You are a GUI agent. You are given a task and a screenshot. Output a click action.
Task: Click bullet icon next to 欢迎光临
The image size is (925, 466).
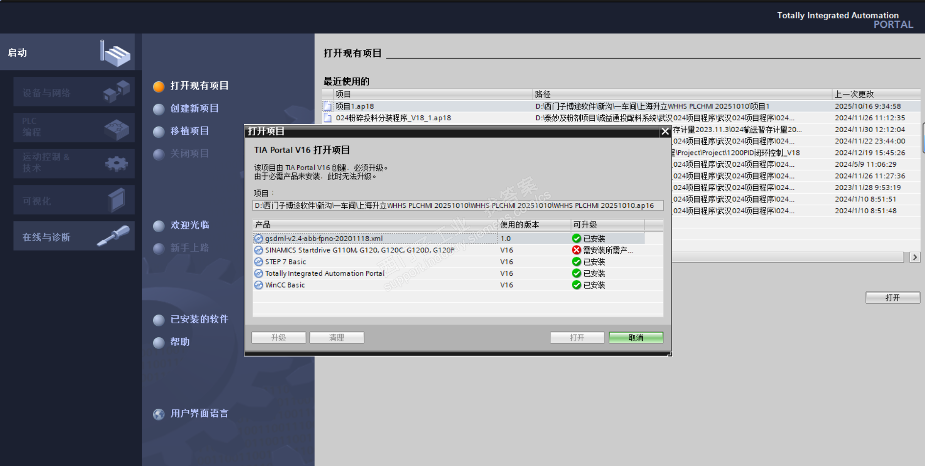tap(159, 226)
